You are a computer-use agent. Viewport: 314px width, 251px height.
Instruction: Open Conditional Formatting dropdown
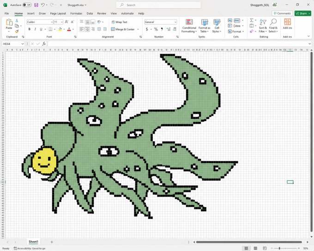click(189, 26)
